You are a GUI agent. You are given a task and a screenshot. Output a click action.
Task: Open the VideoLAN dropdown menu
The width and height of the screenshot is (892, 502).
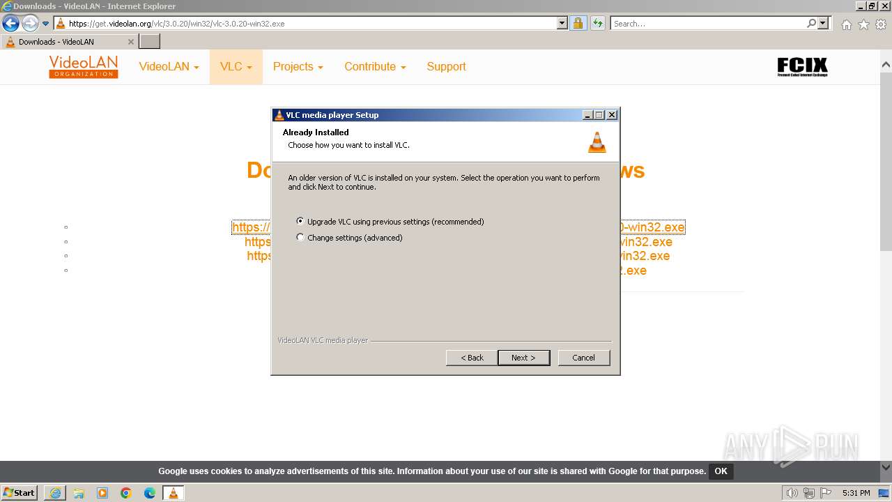(x=169, y=67)
